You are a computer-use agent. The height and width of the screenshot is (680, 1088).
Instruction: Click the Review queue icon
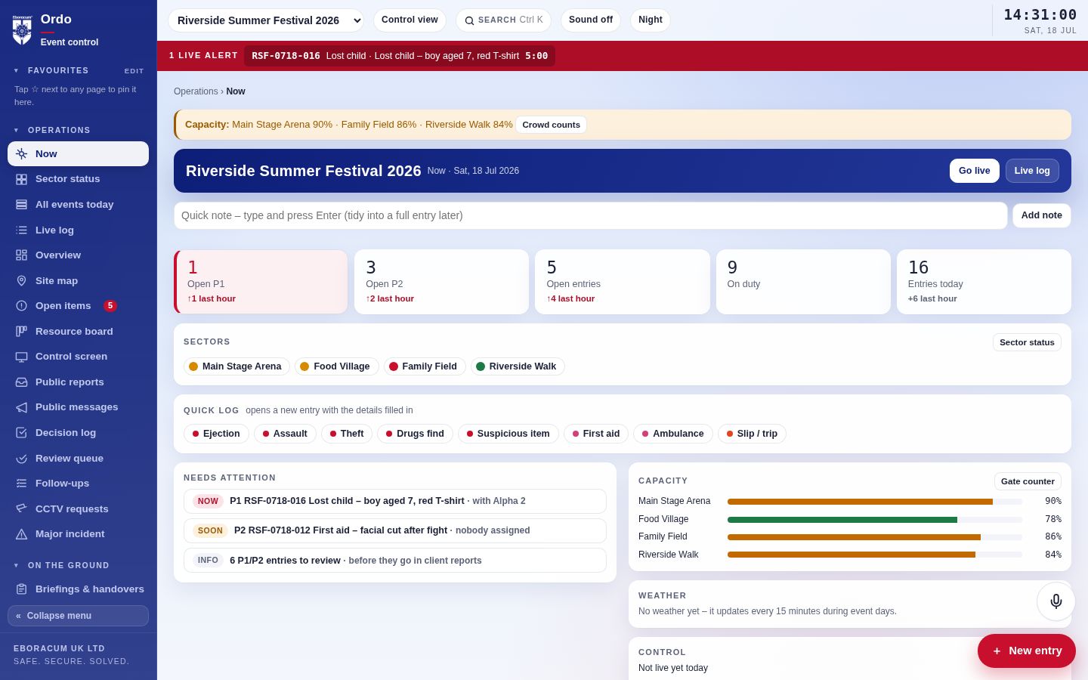tap(21, 459)
